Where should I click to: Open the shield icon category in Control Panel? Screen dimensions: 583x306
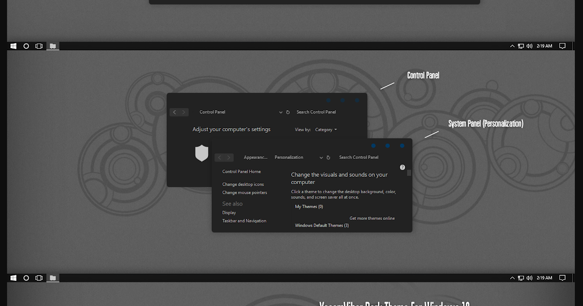tap(202, 153)
